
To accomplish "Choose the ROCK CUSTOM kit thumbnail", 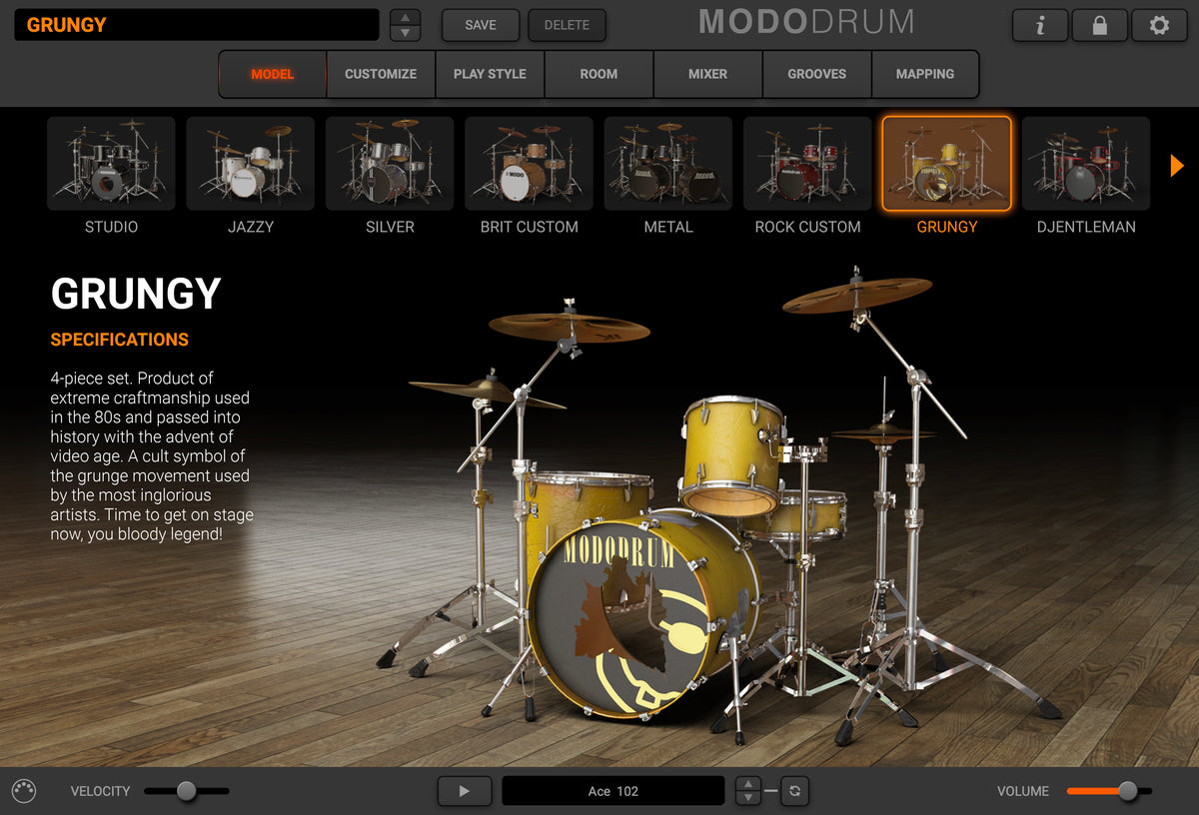I will click(x=807, y=163).
